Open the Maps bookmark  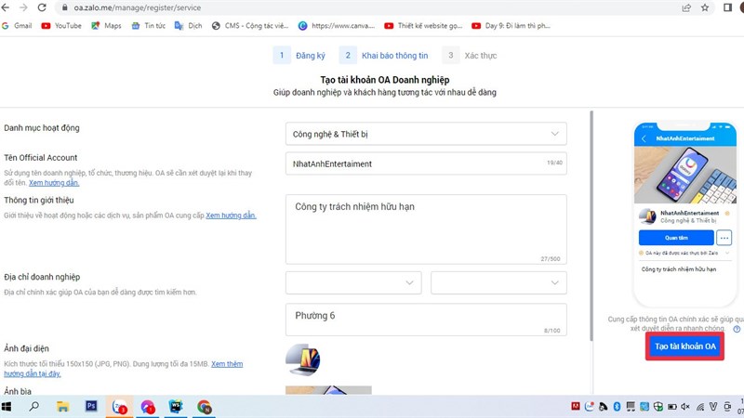106,26
